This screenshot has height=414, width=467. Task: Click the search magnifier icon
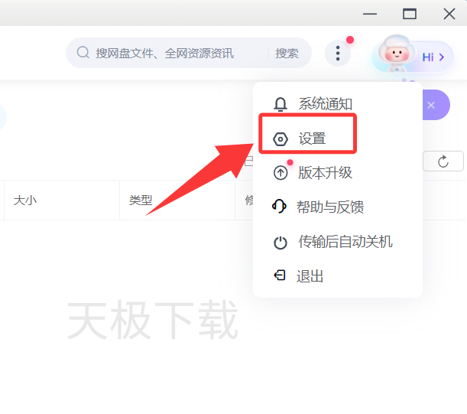pyautogui.click(x=83, y=53)
